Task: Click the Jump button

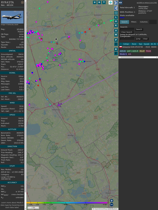Action: pos(138,39)
